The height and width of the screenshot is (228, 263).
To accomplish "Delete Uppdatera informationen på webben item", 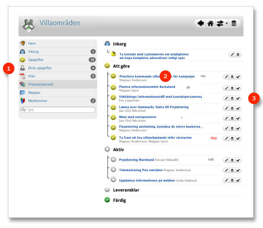I will pos(232,180).
